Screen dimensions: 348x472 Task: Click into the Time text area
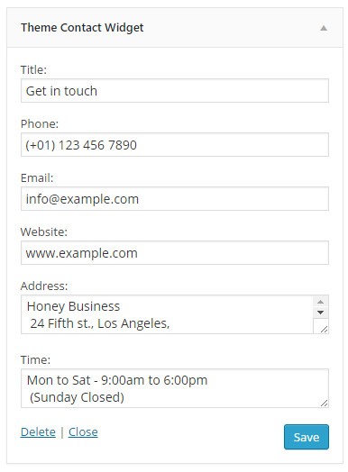click(x=175, y=388)
